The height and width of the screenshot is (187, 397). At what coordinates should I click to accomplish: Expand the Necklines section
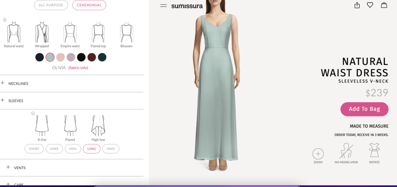point(72,83)
